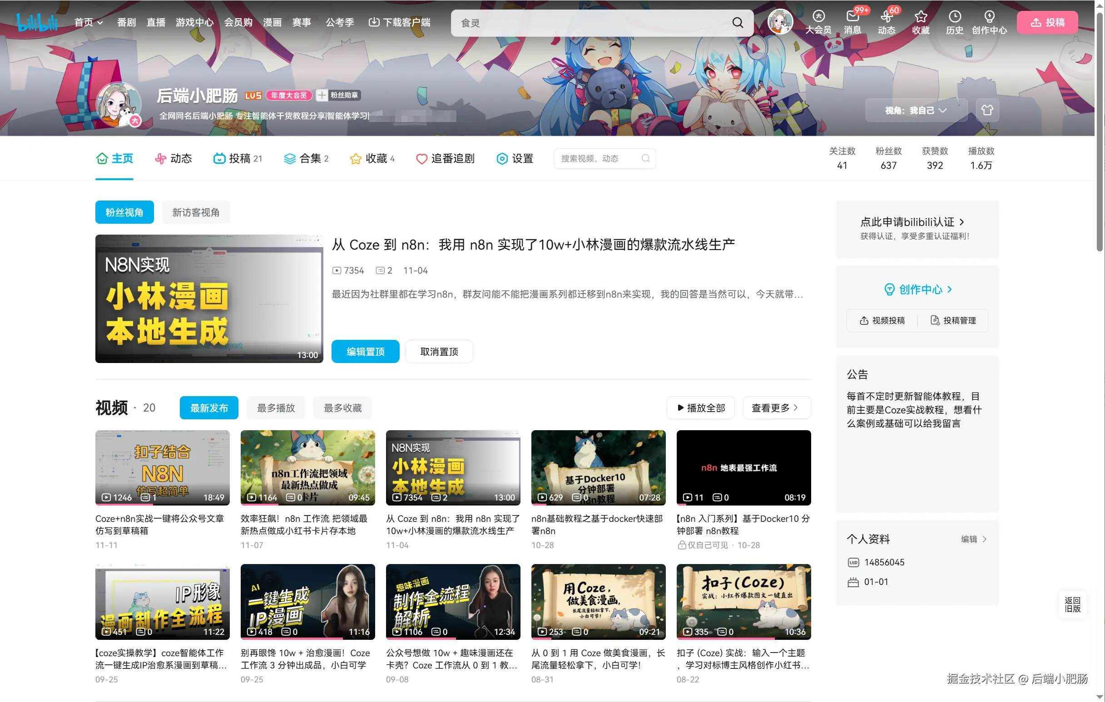This screenshot has width=1105, height=702.
Task: Expand the 视角: 我自己 dropdown
Action: tap(916, 110)
